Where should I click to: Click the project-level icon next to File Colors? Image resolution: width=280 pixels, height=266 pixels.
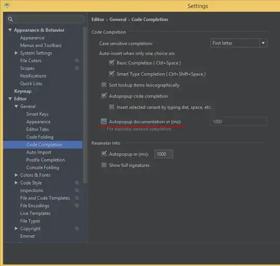77,61
